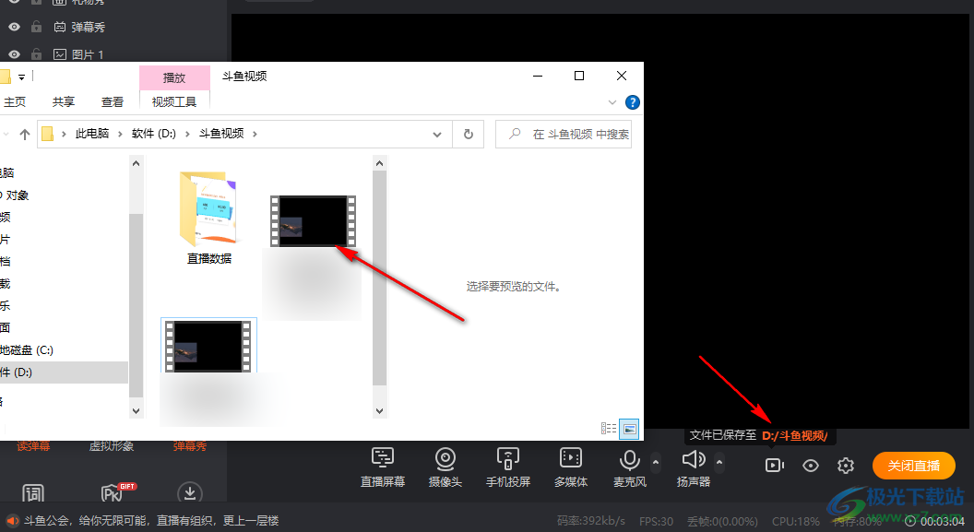Click the 词 icon in left panel

(33, 493)
